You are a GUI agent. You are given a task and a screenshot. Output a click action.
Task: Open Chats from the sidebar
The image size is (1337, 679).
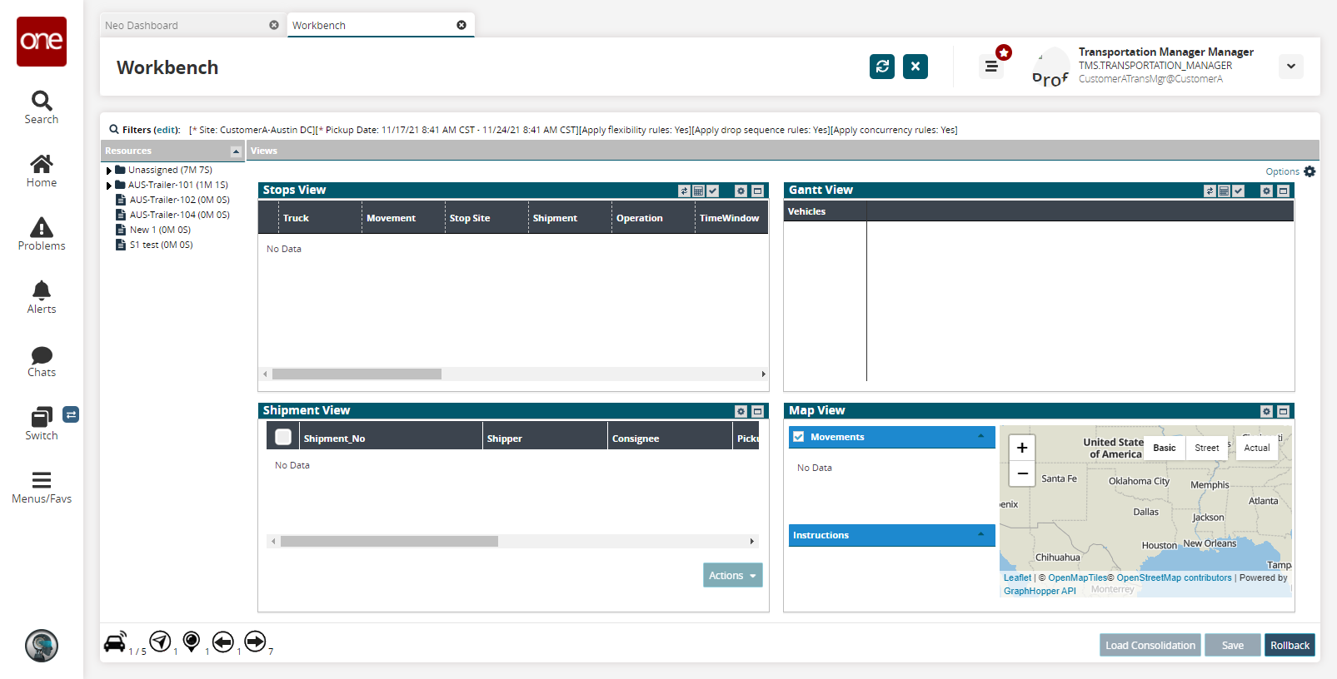click(x=42, y=361)
